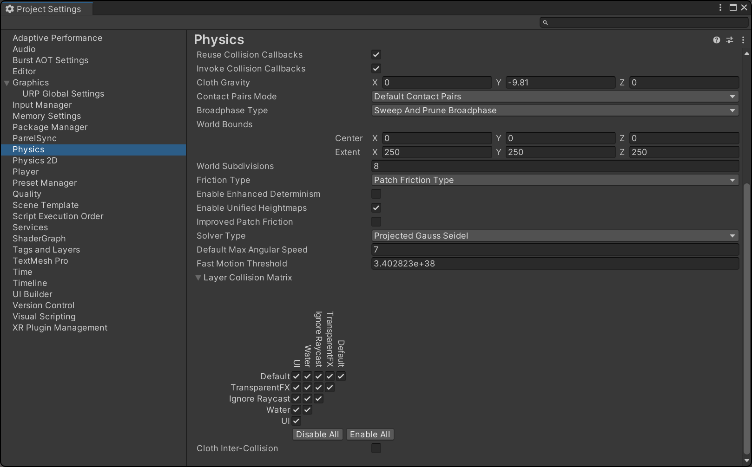Open the Physics panel kebab menu

pyautogui.click(x=743, y=40)
